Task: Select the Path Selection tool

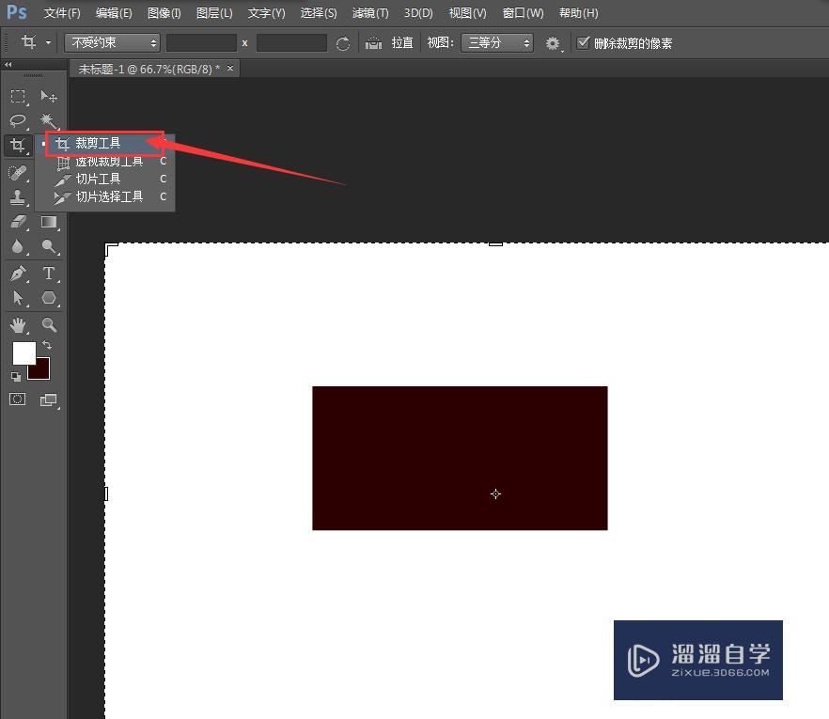Action: 18,298
